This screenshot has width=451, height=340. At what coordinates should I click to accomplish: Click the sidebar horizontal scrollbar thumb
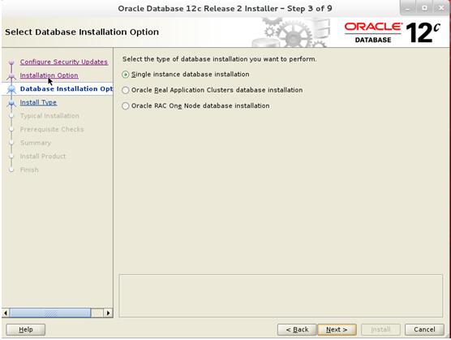50,312
